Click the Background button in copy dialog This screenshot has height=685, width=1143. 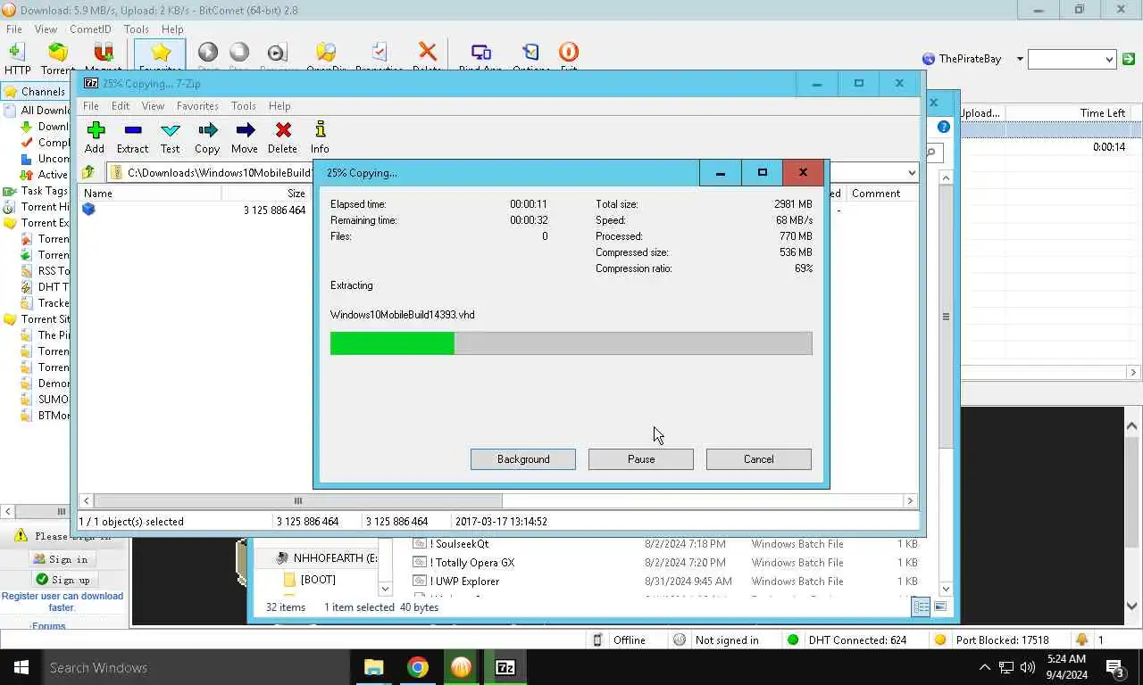tap(523, 459)
